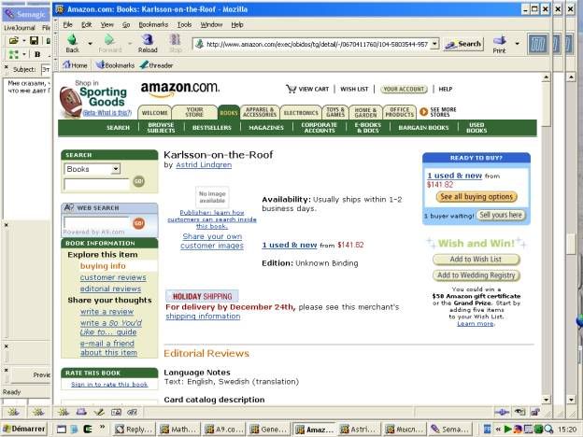Image resolution: width=583 pixels, height=437 pixels.
Task: Click See all buying options button
Action: tap(476, 197)
